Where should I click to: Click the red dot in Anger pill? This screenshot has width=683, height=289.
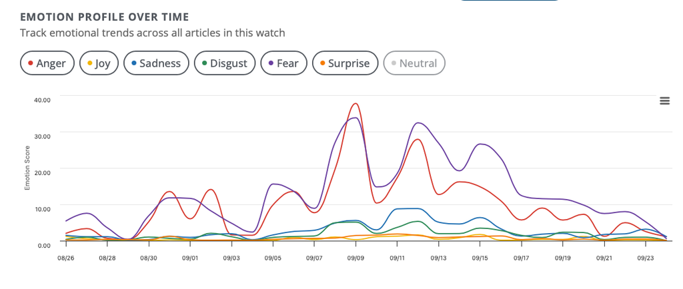pos(31,63)
